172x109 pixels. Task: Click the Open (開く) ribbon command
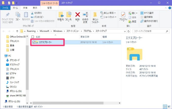click(x=133, y=13)
